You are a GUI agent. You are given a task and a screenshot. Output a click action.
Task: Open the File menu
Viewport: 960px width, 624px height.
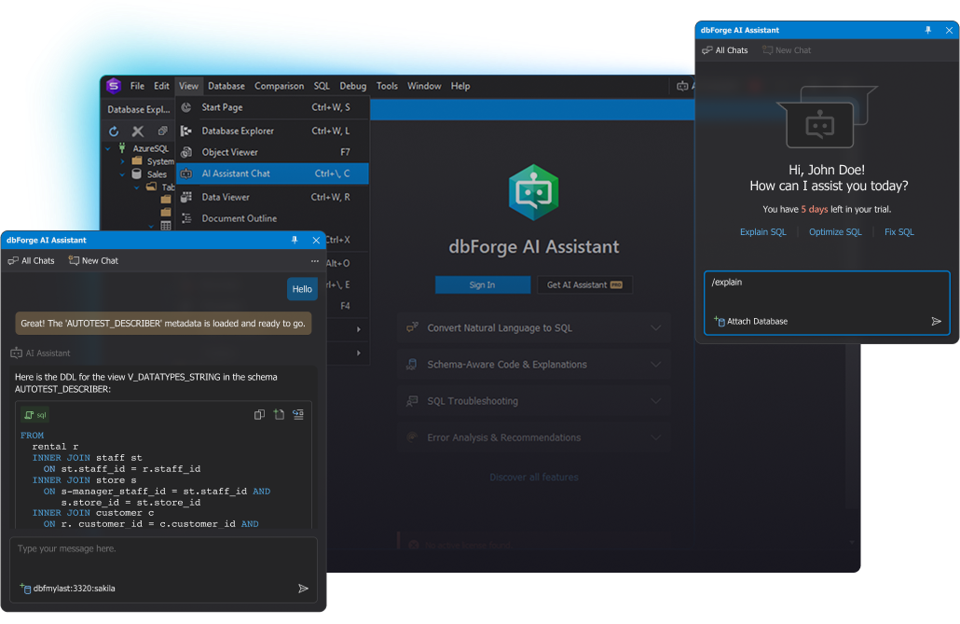[137, 86]
